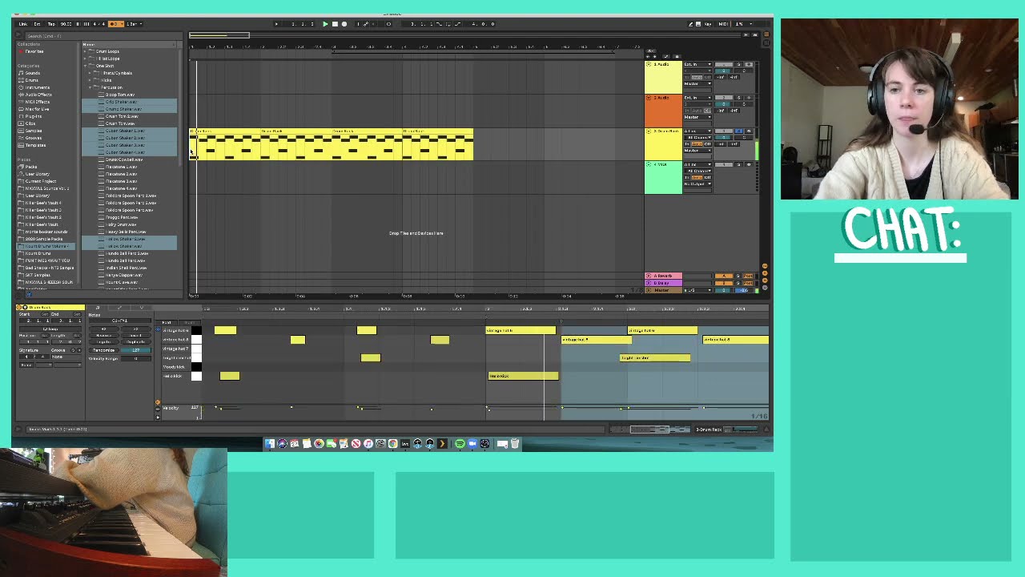Open the 1 Bar quantization menu
This screenshot has height=577, width=1025.
pos(134,24)
